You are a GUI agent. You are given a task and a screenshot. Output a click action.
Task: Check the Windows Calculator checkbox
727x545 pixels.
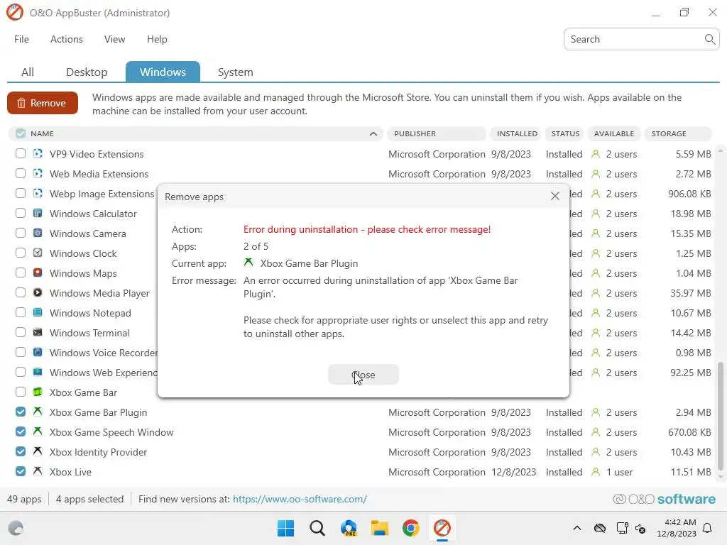(x=21, y=213)
